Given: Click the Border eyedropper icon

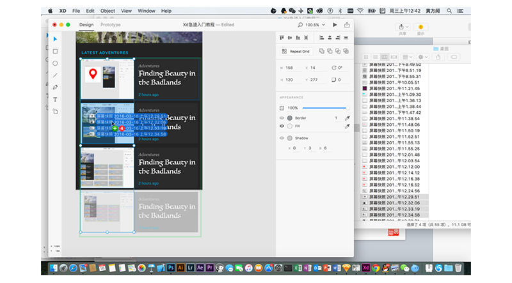Looking at the screenshot, I should click(348, 118).
